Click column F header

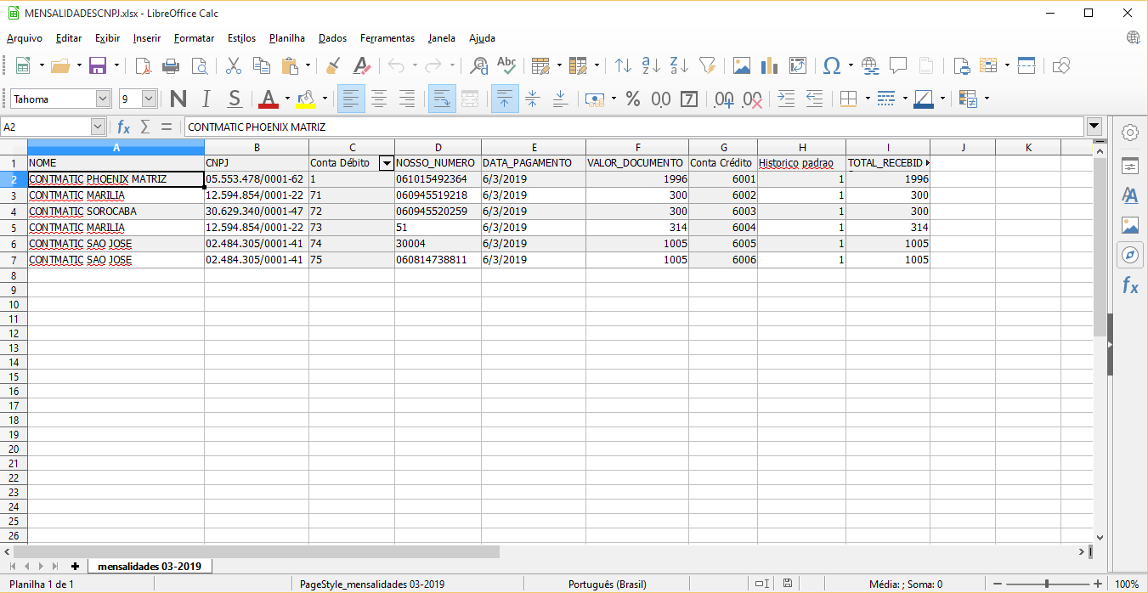[637, 148]
